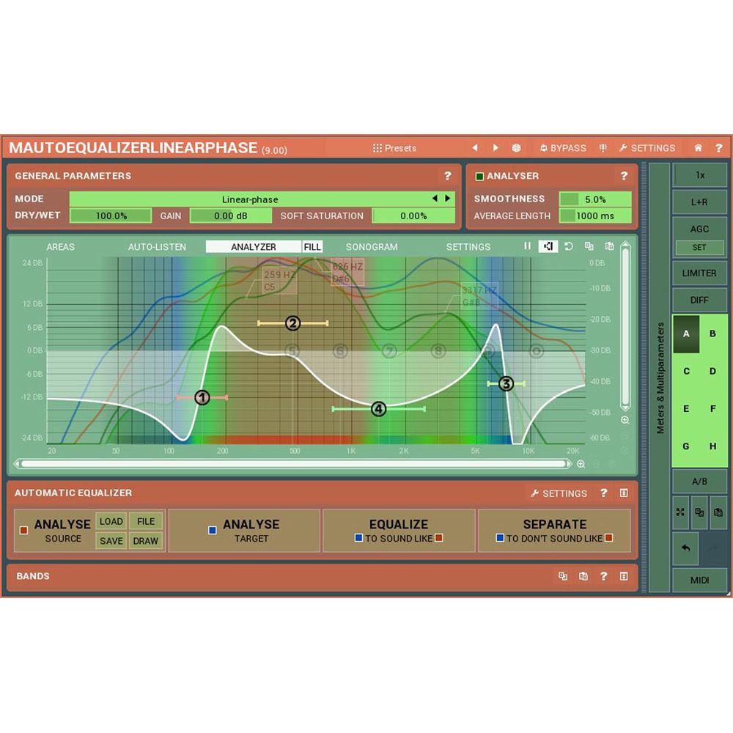The width and height of the screenshot is (733, 733).
Task: Pause the analyzer metering
Action: coord(527,246)
